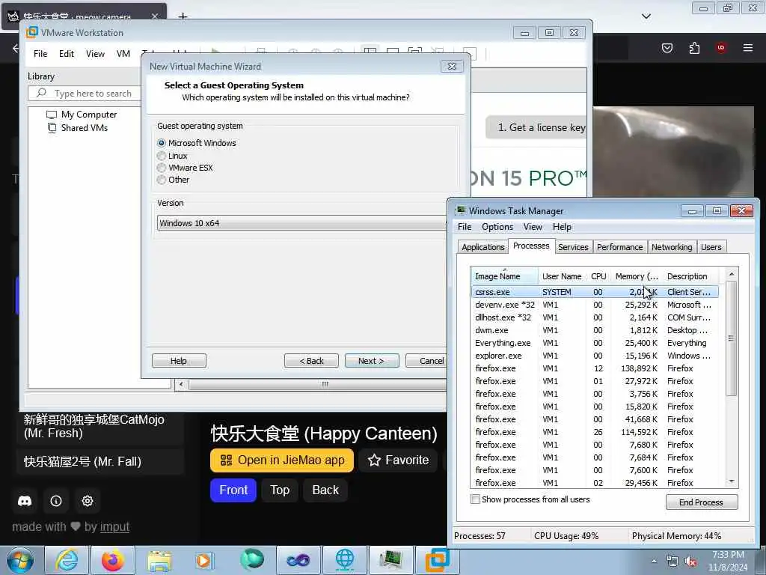Launch Internet Explorer from the taskbar
The width and height of the screenshot is (766, 575).
tap(67, 560)
